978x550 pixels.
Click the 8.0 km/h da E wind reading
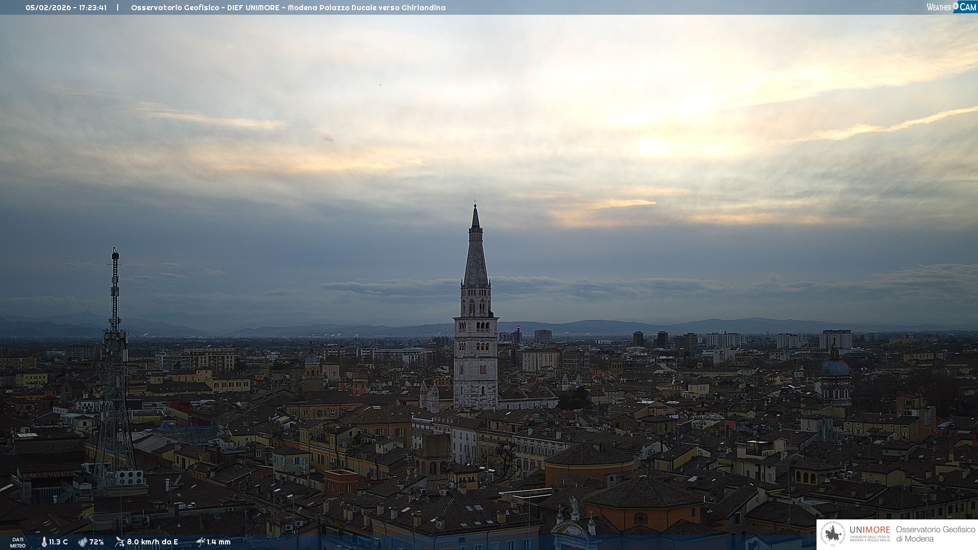[152, 542]
